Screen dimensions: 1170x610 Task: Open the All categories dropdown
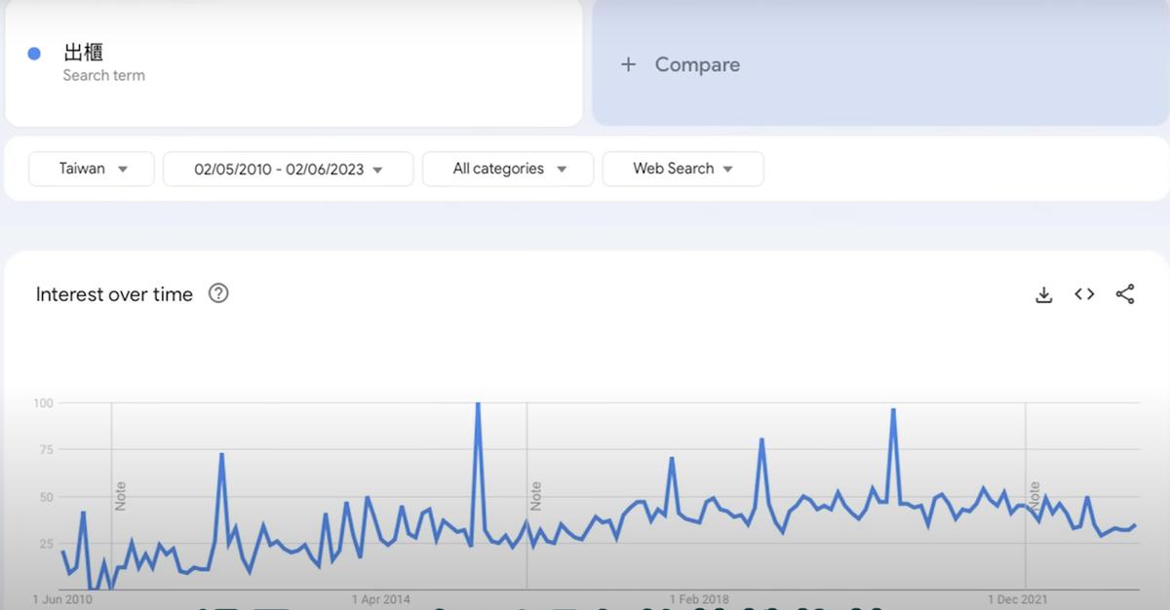click(x=508, y=169)
